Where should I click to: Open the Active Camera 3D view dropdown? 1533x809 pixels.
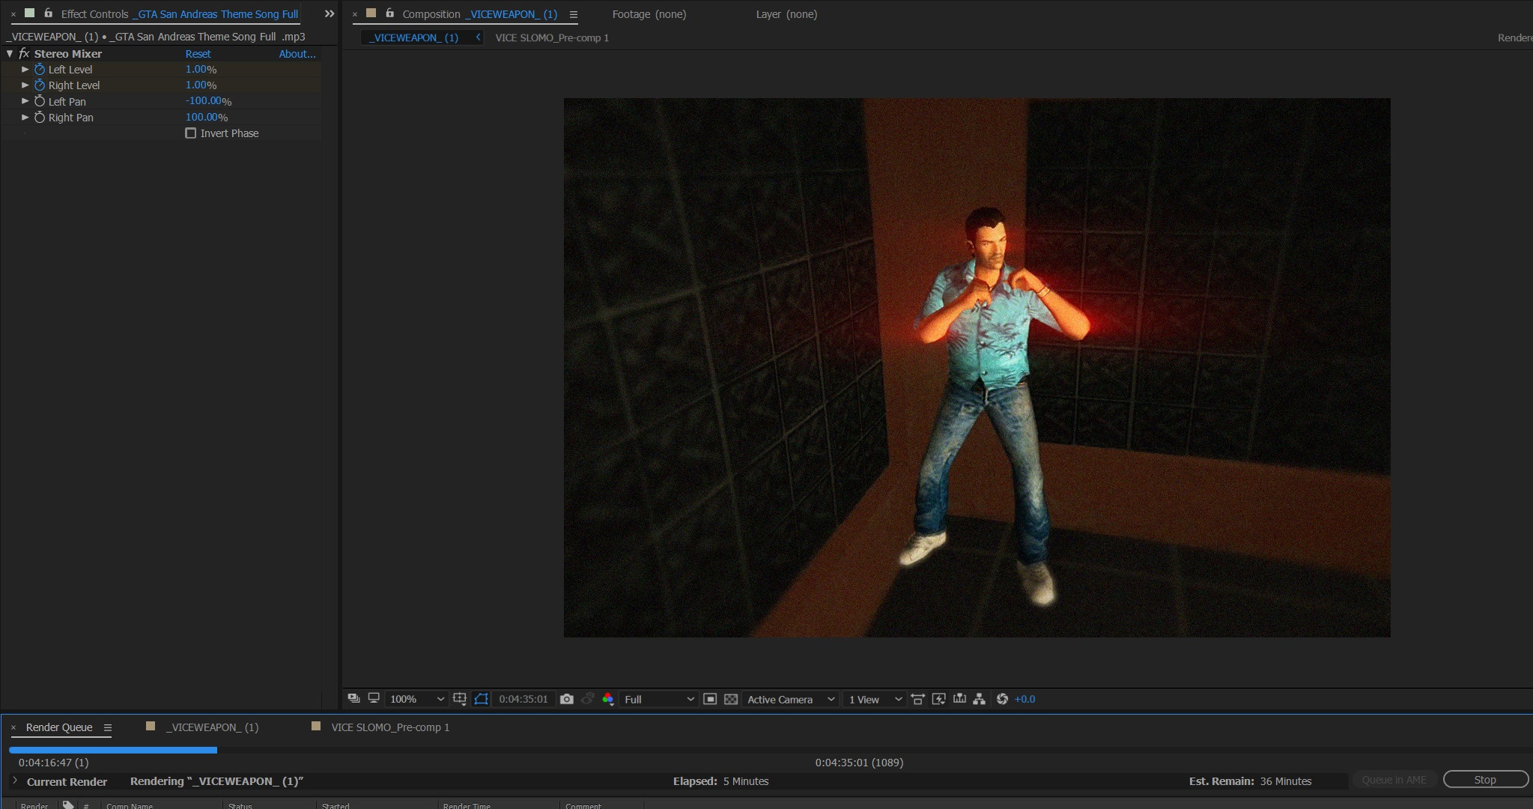790,699
